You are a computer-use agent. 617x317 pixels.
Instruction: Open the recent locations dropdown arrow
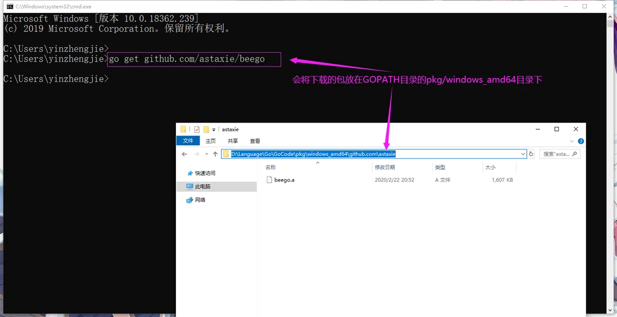point(207,154)
